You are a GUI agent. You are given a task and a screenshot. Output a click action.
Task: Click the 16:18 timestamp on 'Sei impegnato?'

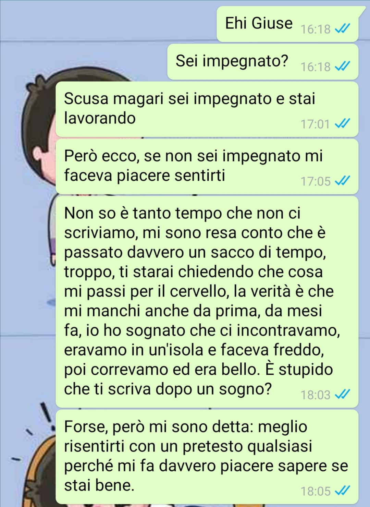[x=315, y=67]
